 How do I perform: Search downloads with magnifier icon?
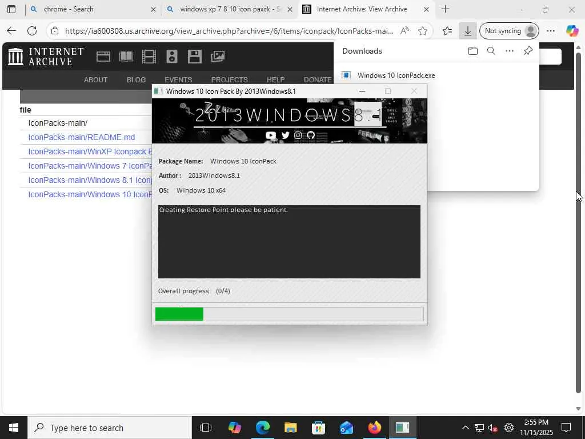491,51
